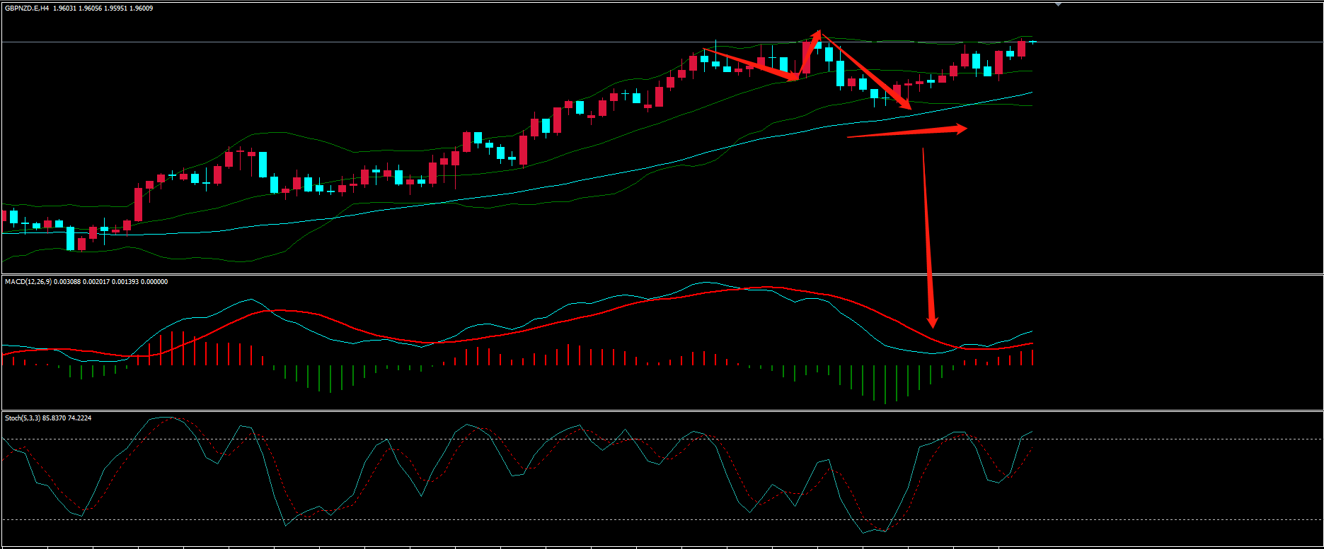
Task: Click the divider between price chart and MACD panel
Action: click(662, 274)
